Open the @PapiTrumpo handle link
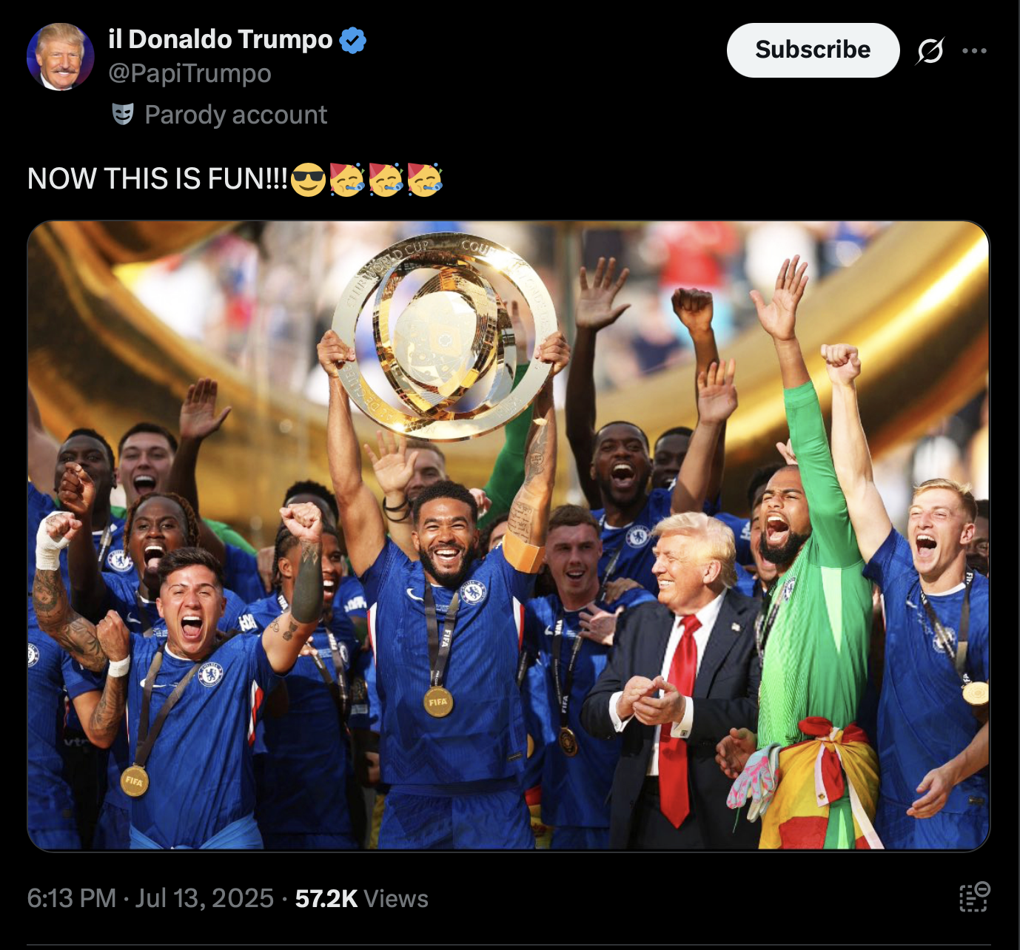1020x950 pixels. [x=189, y=73]
